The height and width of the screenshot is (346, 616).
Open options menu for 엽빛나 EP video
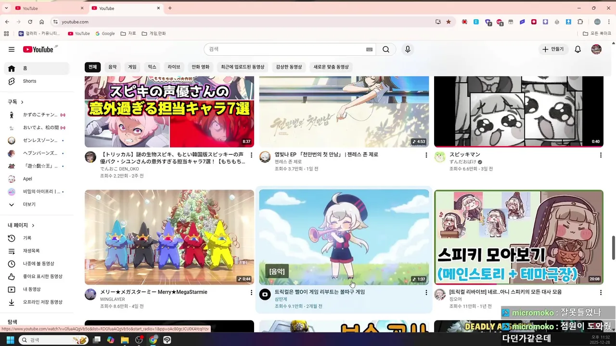point(426,155)
